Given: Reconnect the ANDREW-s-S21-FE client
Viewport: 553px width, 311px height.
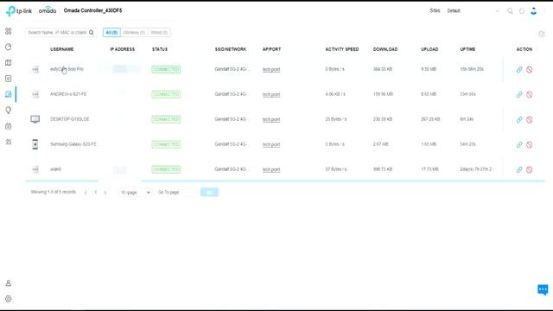Looking at the screenshot, I should (x=519, y=94).
